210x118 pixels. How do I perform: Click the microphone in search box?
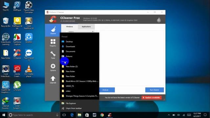point(57,115)
